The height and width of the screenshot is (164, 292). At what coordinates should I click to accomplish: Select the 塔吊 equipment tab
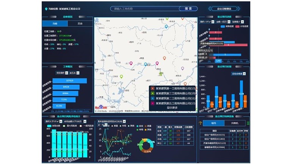214,123
